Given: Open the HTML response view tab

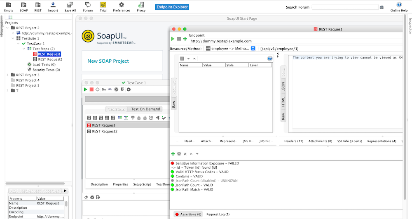Looking at the screenshot, I should pos(283,102).
